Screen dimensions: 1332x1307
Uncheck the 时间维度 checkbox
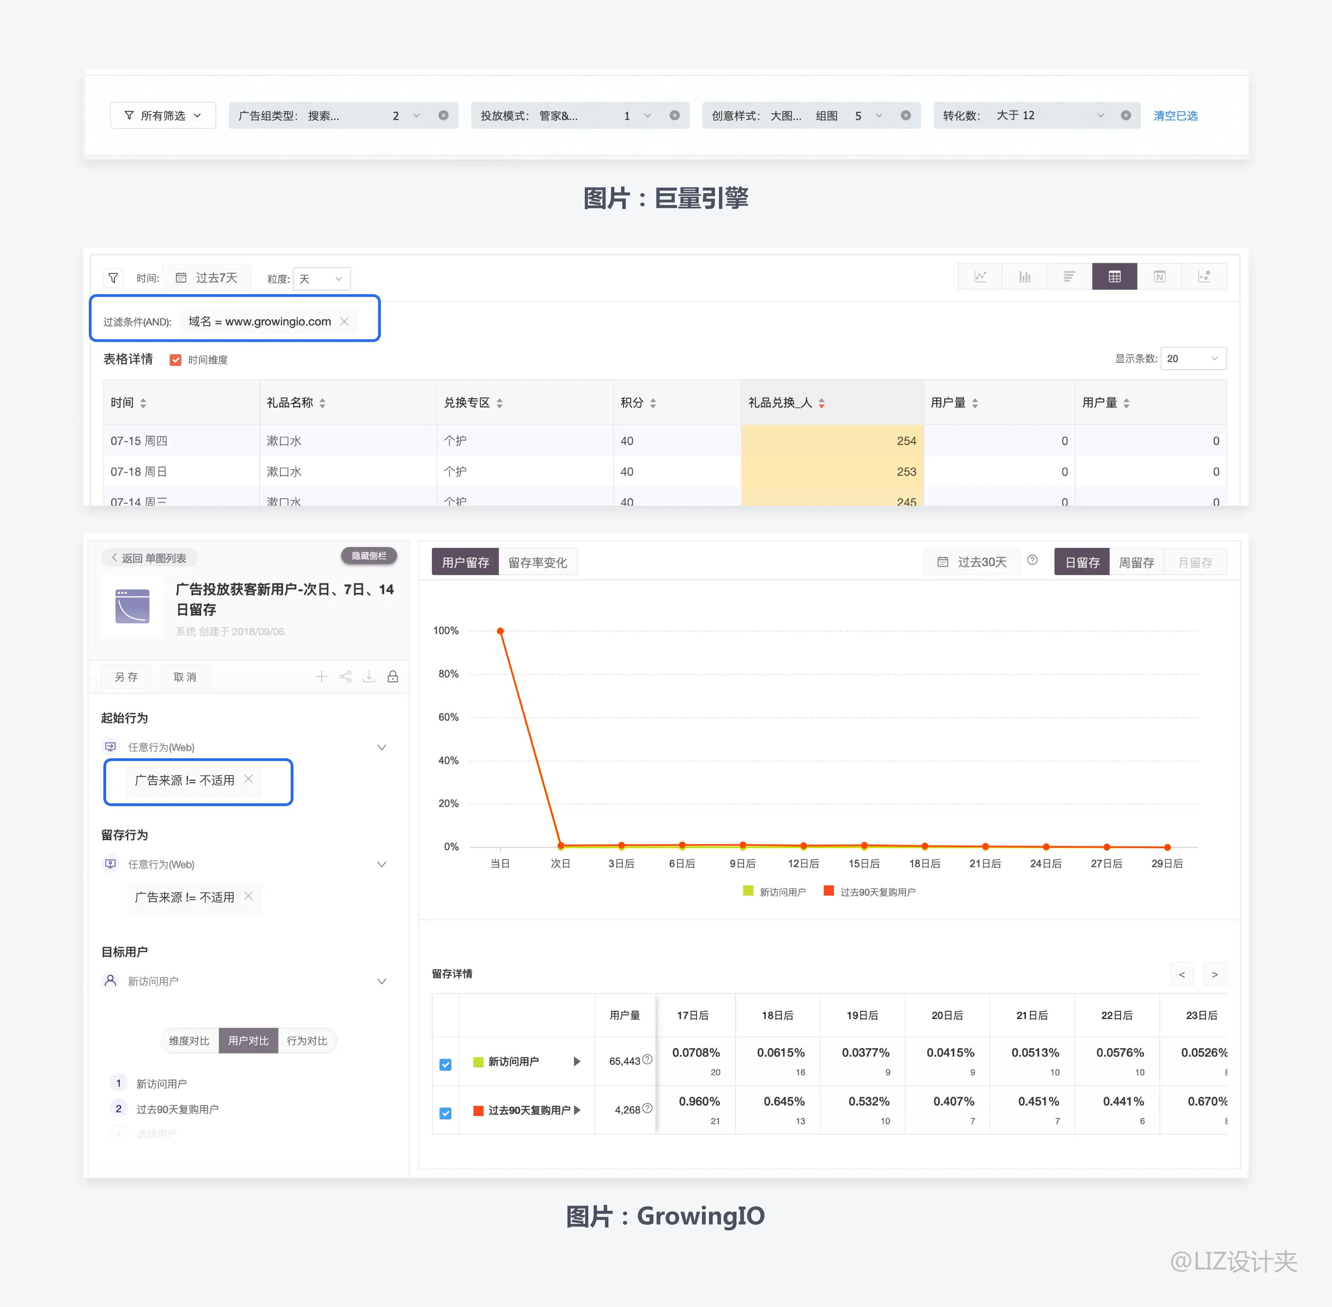pos(176,360)
